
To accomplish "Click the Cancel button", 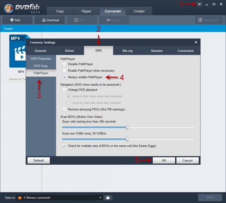I will pos(187,160).
